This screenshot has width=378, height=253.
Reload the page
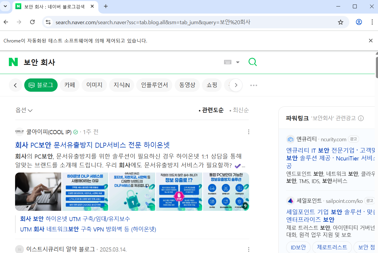pos(33,22)
